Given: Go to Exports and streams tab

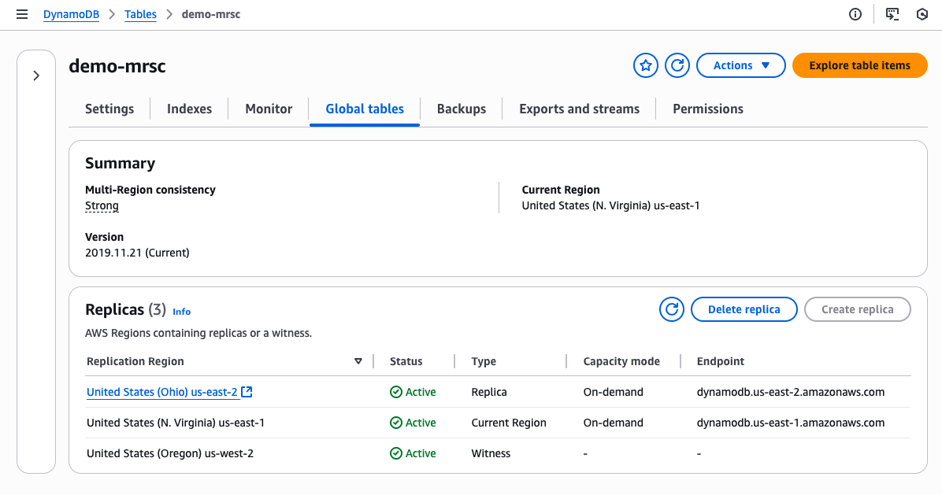Looking at the screenshot, I should pos(579,109).
